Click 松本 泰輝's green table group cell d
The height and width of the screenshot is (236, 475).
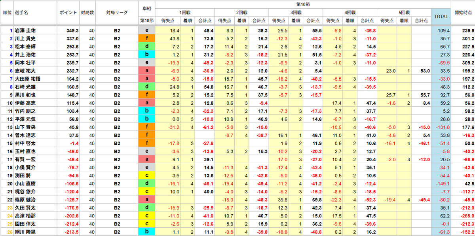click(x=147, y=47)
